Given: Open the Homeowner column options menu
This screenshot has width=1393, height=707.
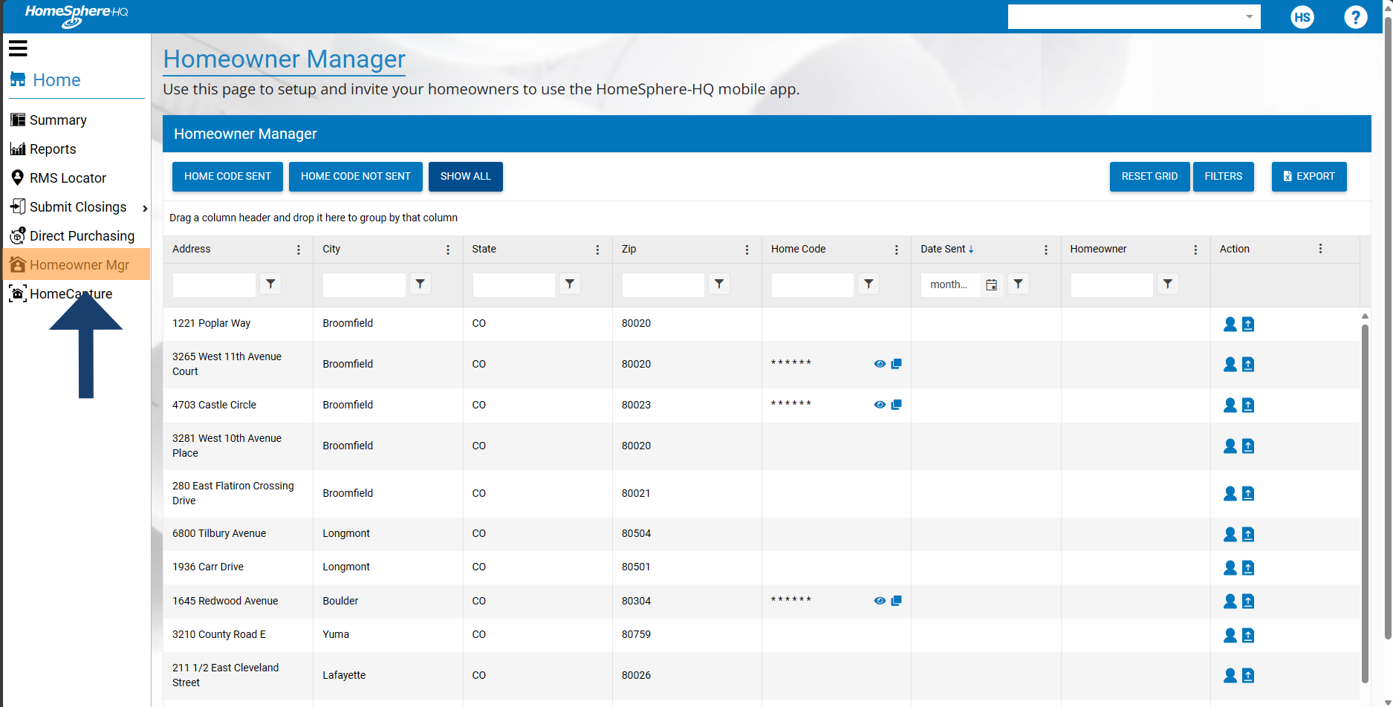Looking at the screenshot, I should [1195, 250].
